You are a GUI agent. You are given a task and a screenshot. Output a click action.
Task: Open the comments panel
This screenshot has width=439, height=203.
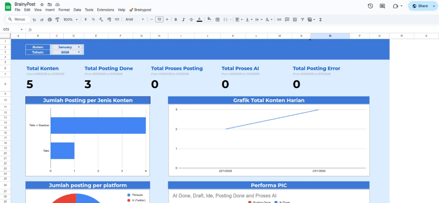[382, 6]
